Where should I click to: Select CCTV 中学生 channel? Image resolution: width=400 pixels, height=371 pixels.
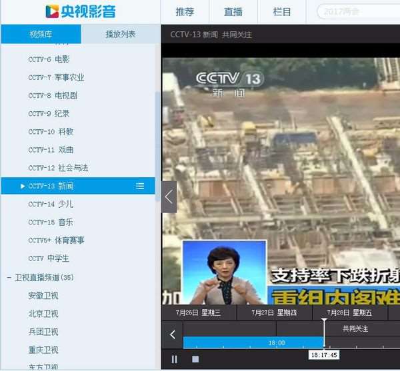(49, 258)
